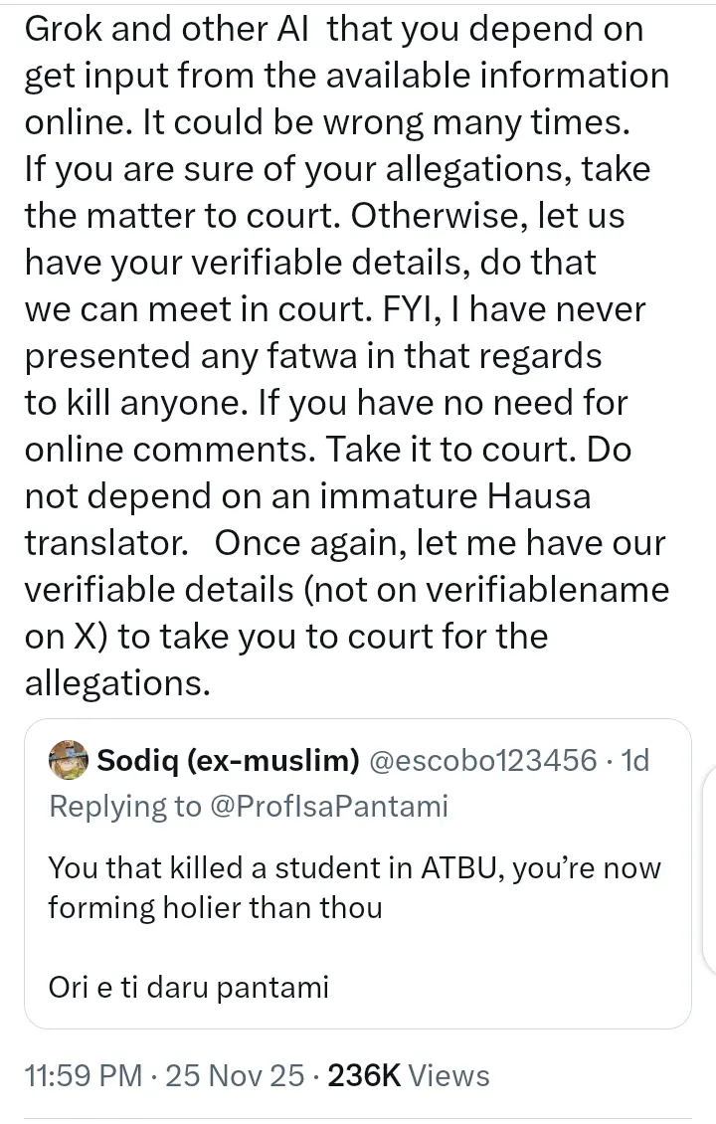View the 236K count analytics

coord(364,1075)
